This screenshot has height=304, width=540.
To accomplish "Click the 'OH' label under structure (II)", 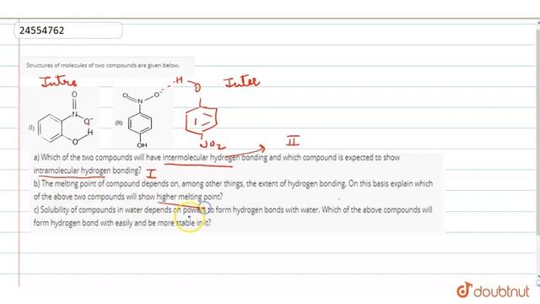I will (142, 145).
